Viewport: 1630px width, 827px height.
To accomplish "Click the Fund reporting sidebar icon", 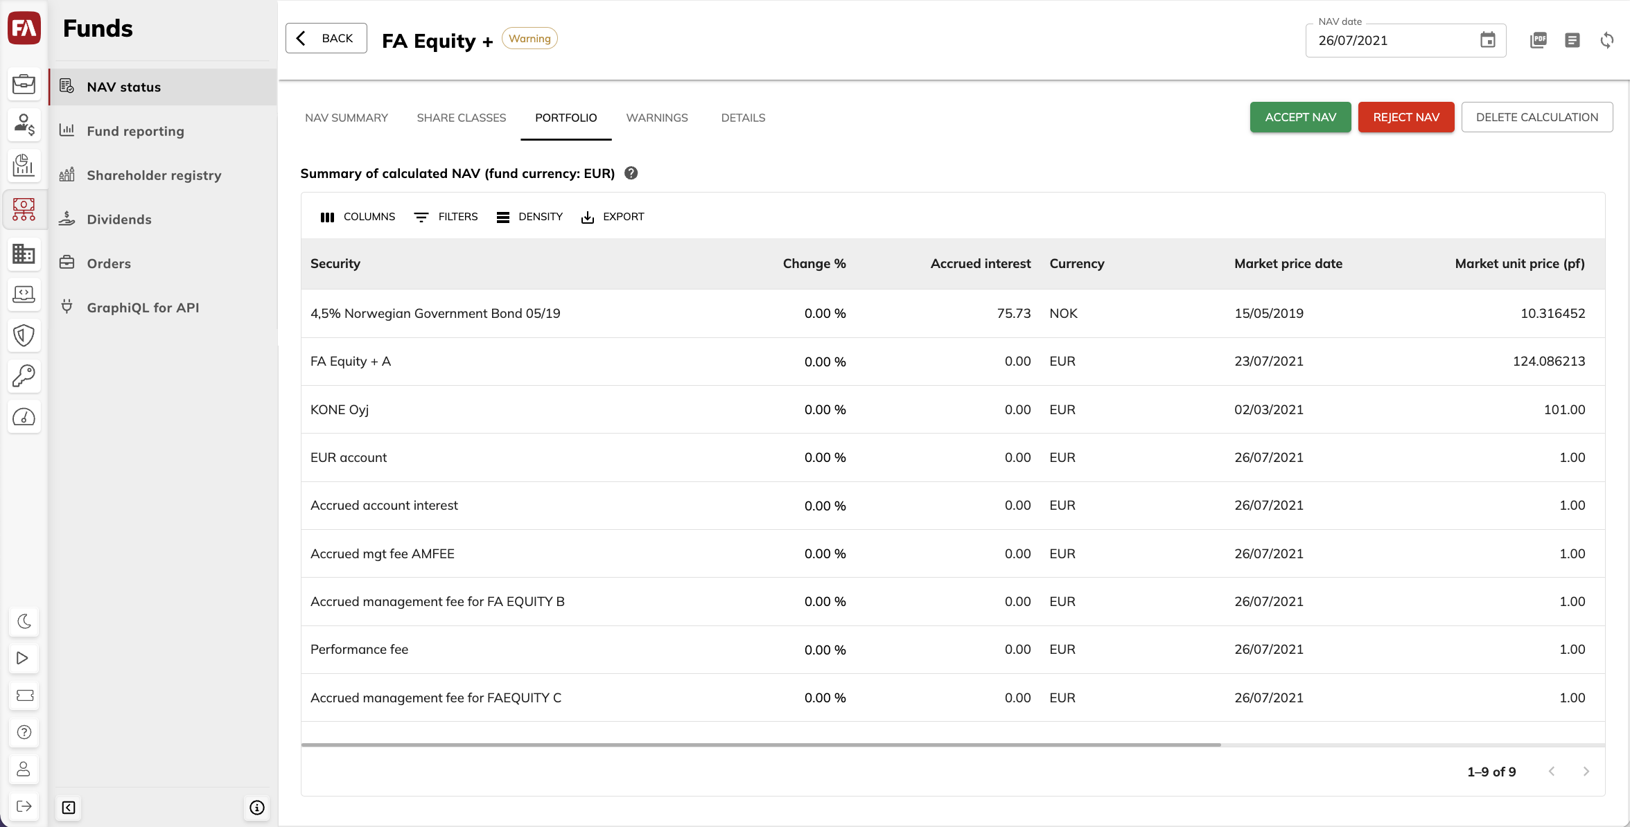I will click(x=67, y=131).
